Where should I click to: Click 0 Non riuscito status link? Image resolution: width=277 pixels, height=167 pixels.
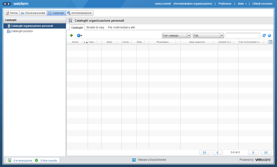coord(49,161)
